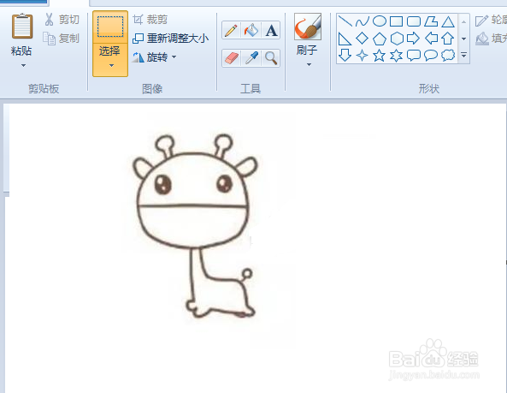
Task: Activate the rectangular Select tool
Action: [x=110, y=27]
